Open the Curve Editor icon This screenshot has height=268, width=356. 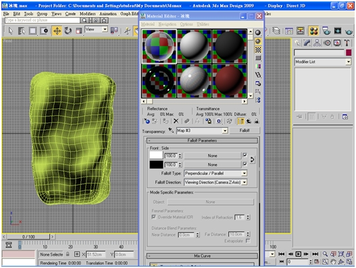tap(289, 30)
